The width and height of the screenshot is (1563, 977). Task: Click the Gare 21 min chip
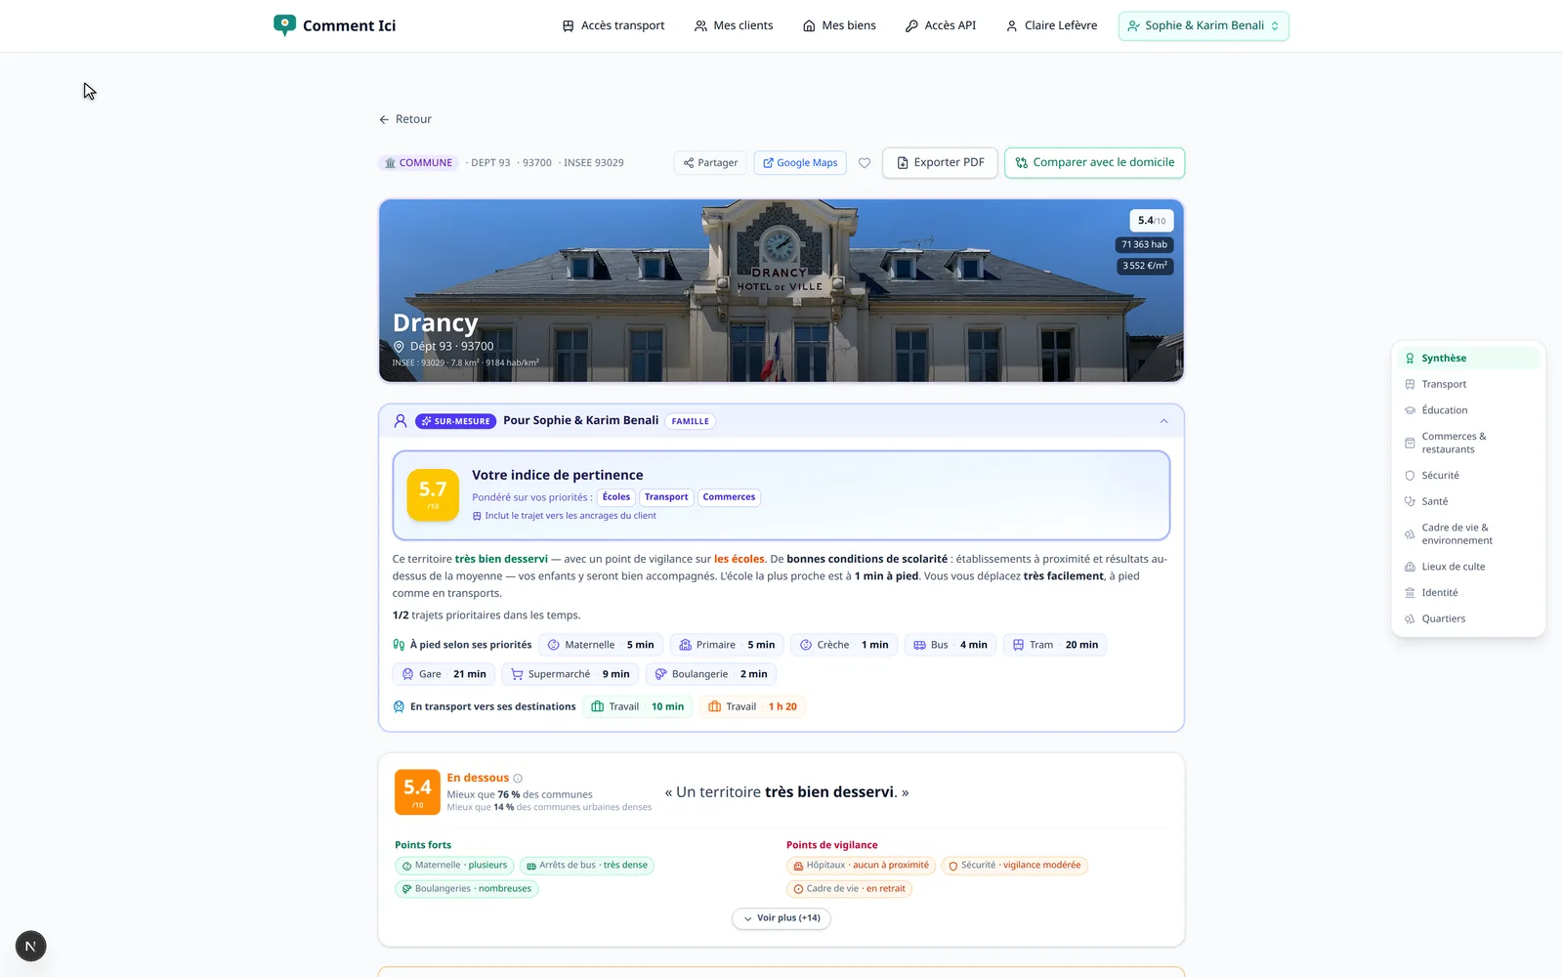[x=444, y=674]
